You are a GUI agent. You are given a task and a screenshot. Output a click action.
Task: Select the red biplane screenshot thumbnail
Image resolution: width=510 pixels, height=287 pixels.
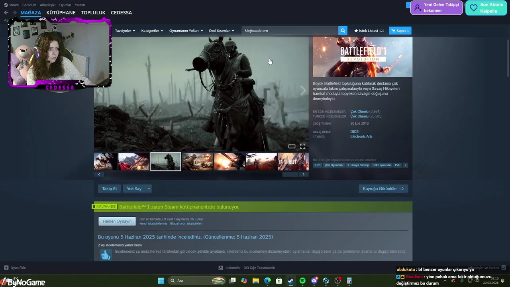[x=134, y=162]
